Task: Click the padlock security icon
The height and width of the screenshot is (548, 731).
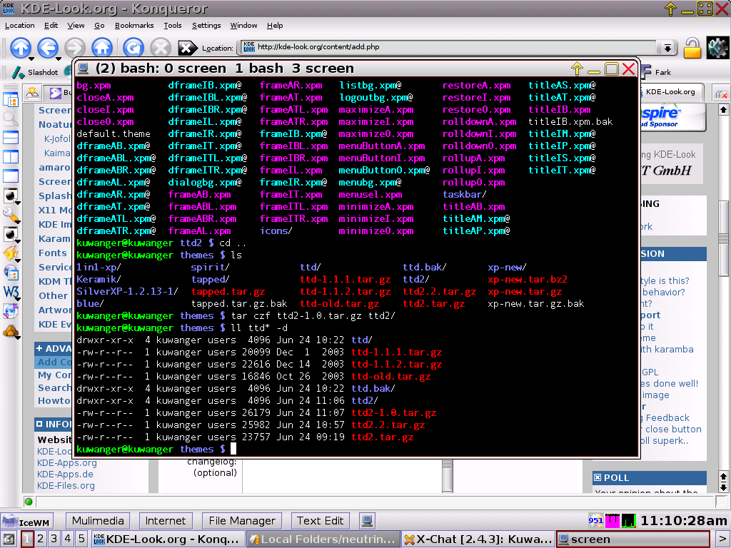Action: [692, 47]
